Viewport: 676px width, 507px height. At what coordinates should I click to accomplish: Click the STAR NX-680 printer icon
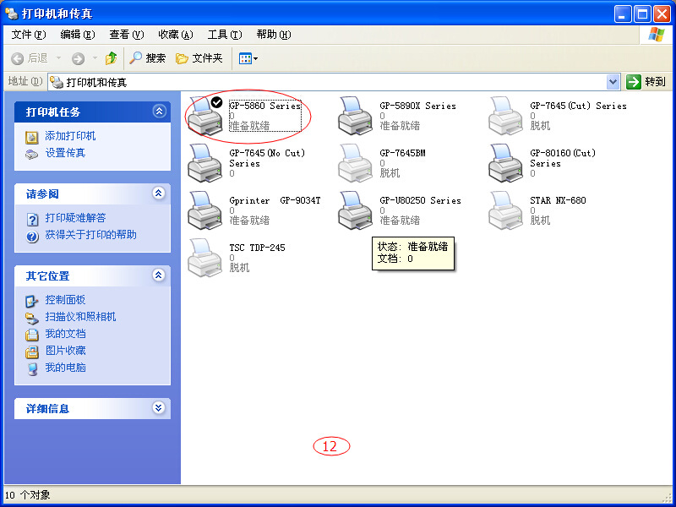tap(505, 210)
